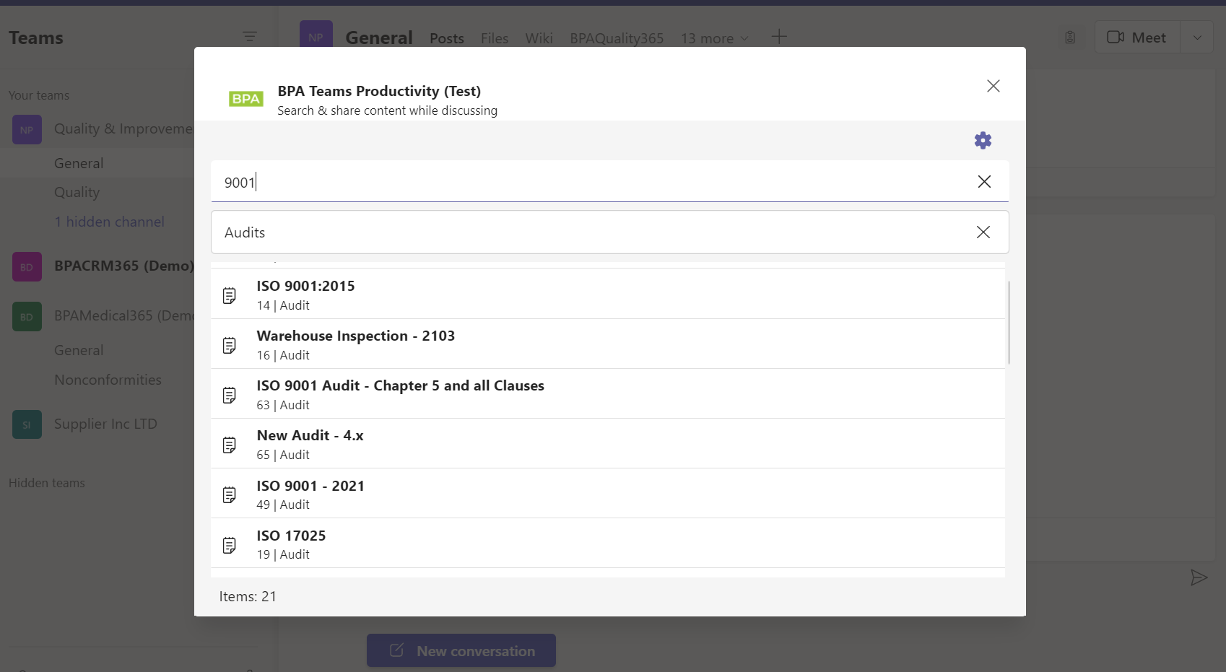Select the ISO 17025 audit result
Image resolution: width=1226 pixels, height=672 pixels.
(x=608, y=544)
